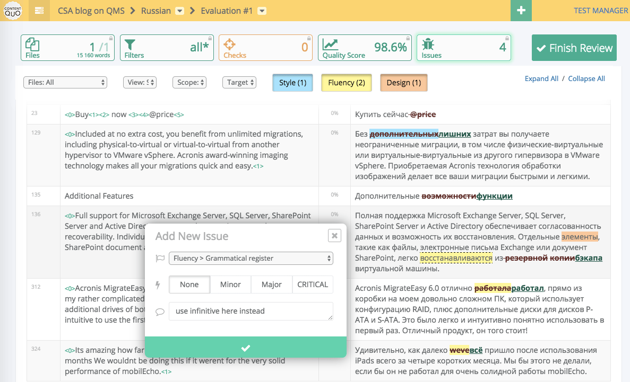Open the hamburger menu icon
The image size is (630, 382).
coord(39,11)
